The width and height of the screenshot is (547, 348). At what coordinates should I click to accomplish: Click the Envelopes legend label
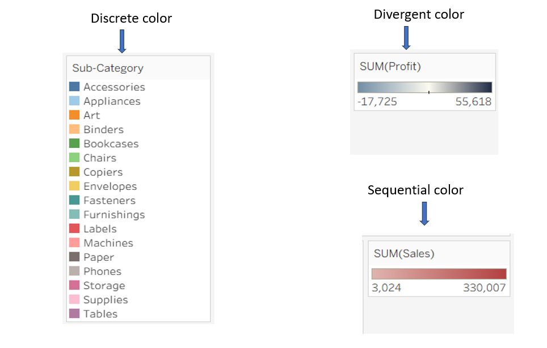[x=110, y=186]
